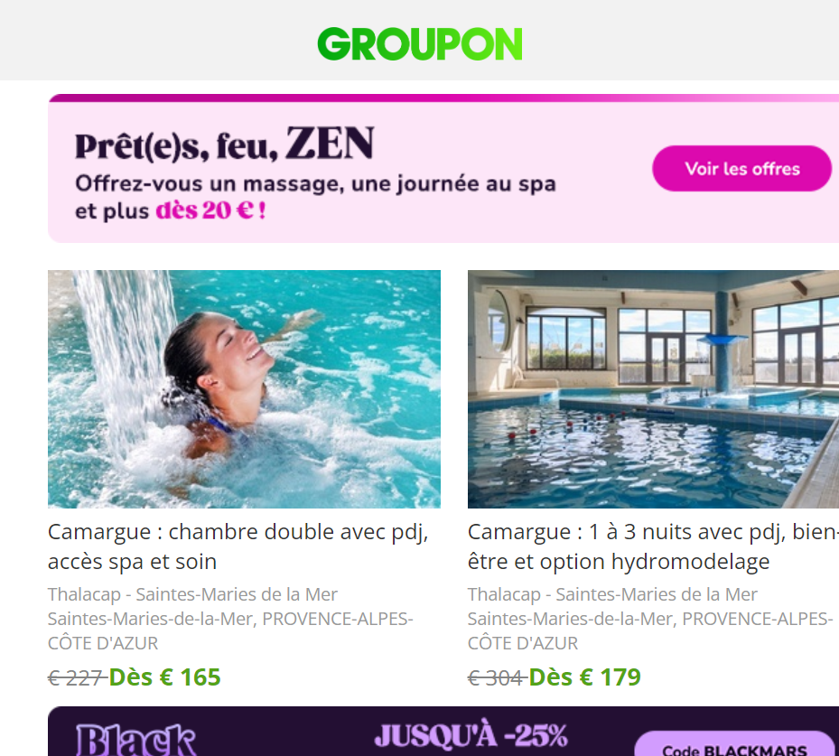Open 'Camargue : 1 à 3 nuits' deal title
Screen dimensions: 839x756
tap(653, 546)
